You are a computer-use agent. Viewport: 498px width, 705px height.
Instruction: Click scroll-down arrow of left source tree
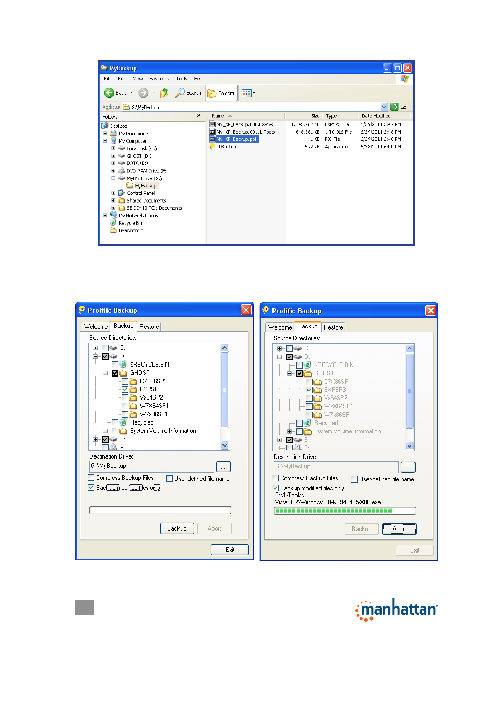point(225,445)
